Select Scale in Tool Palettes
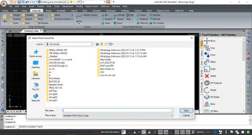The image size is (252, 135). [x=210, y=69]
